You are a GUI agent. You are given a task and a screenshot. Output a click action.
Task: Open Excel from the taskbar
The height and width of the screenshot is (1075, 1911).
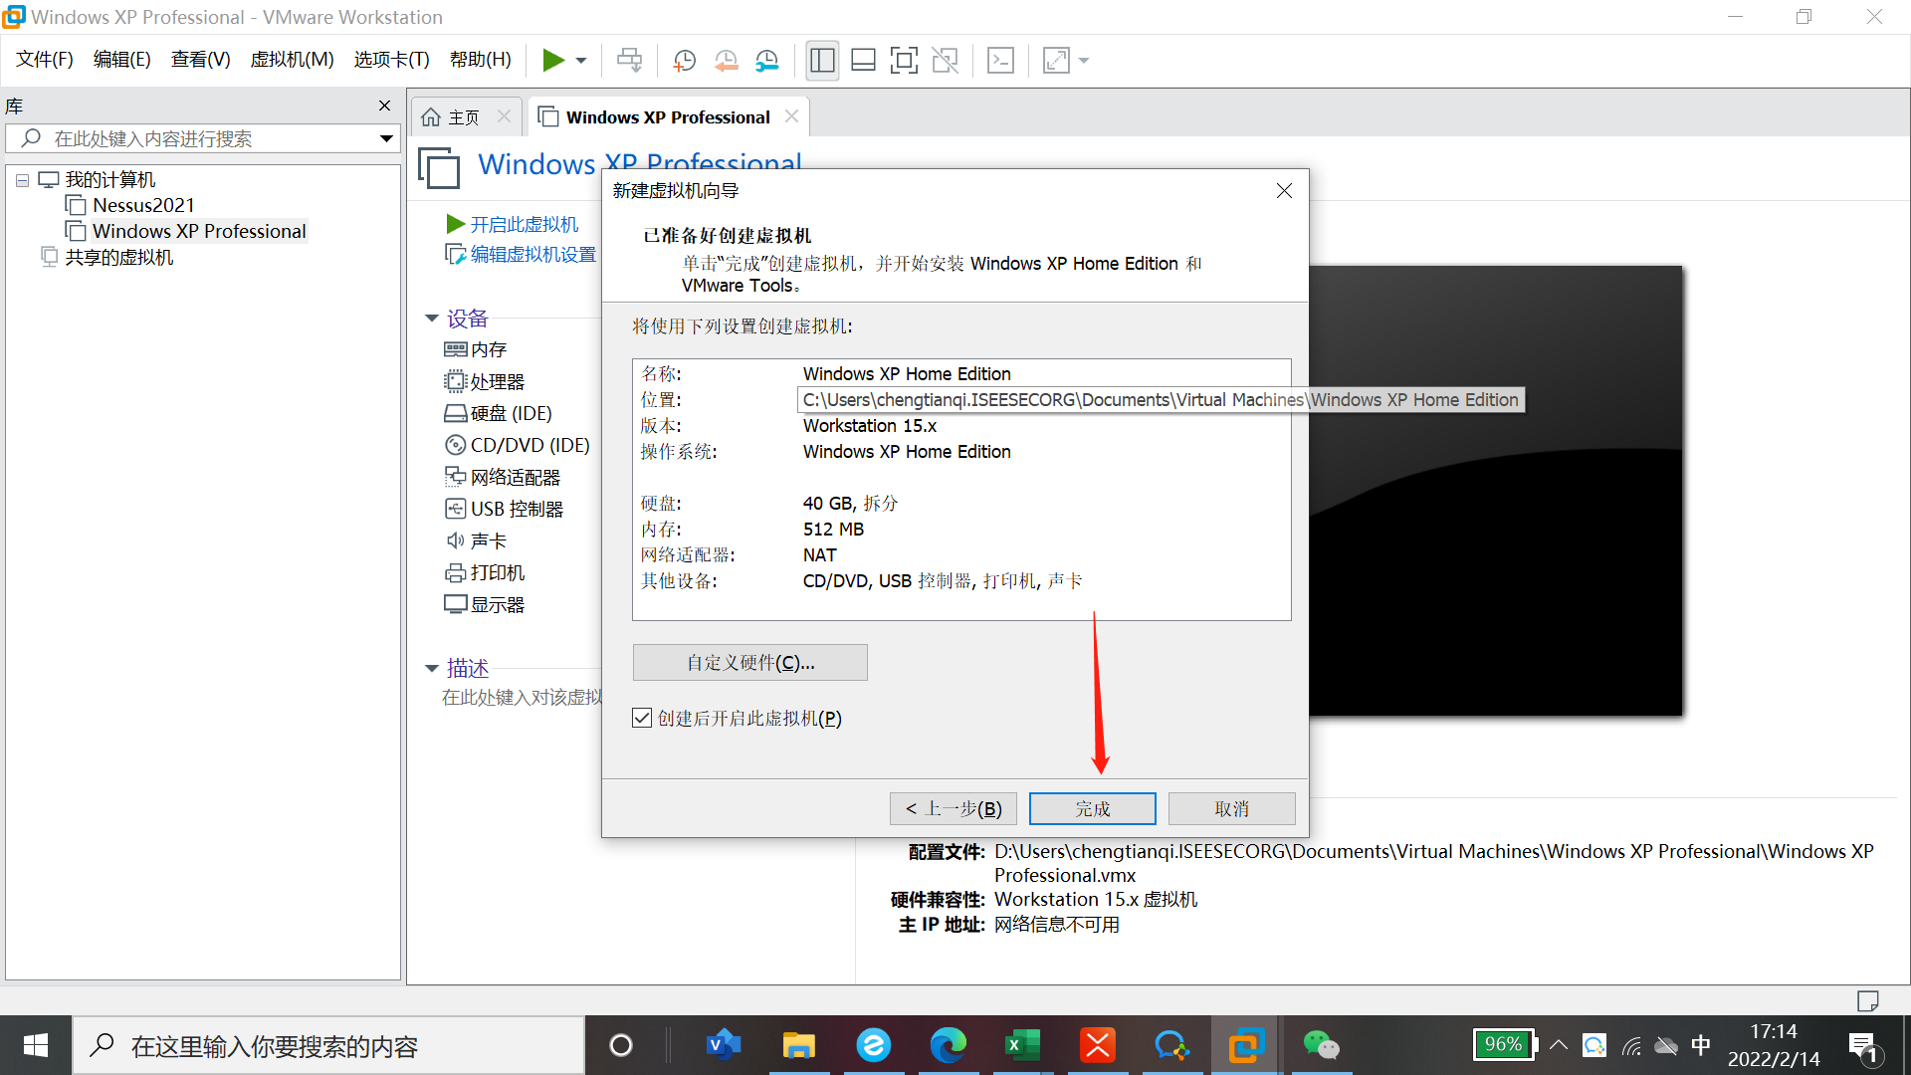pos(1022,1045)
